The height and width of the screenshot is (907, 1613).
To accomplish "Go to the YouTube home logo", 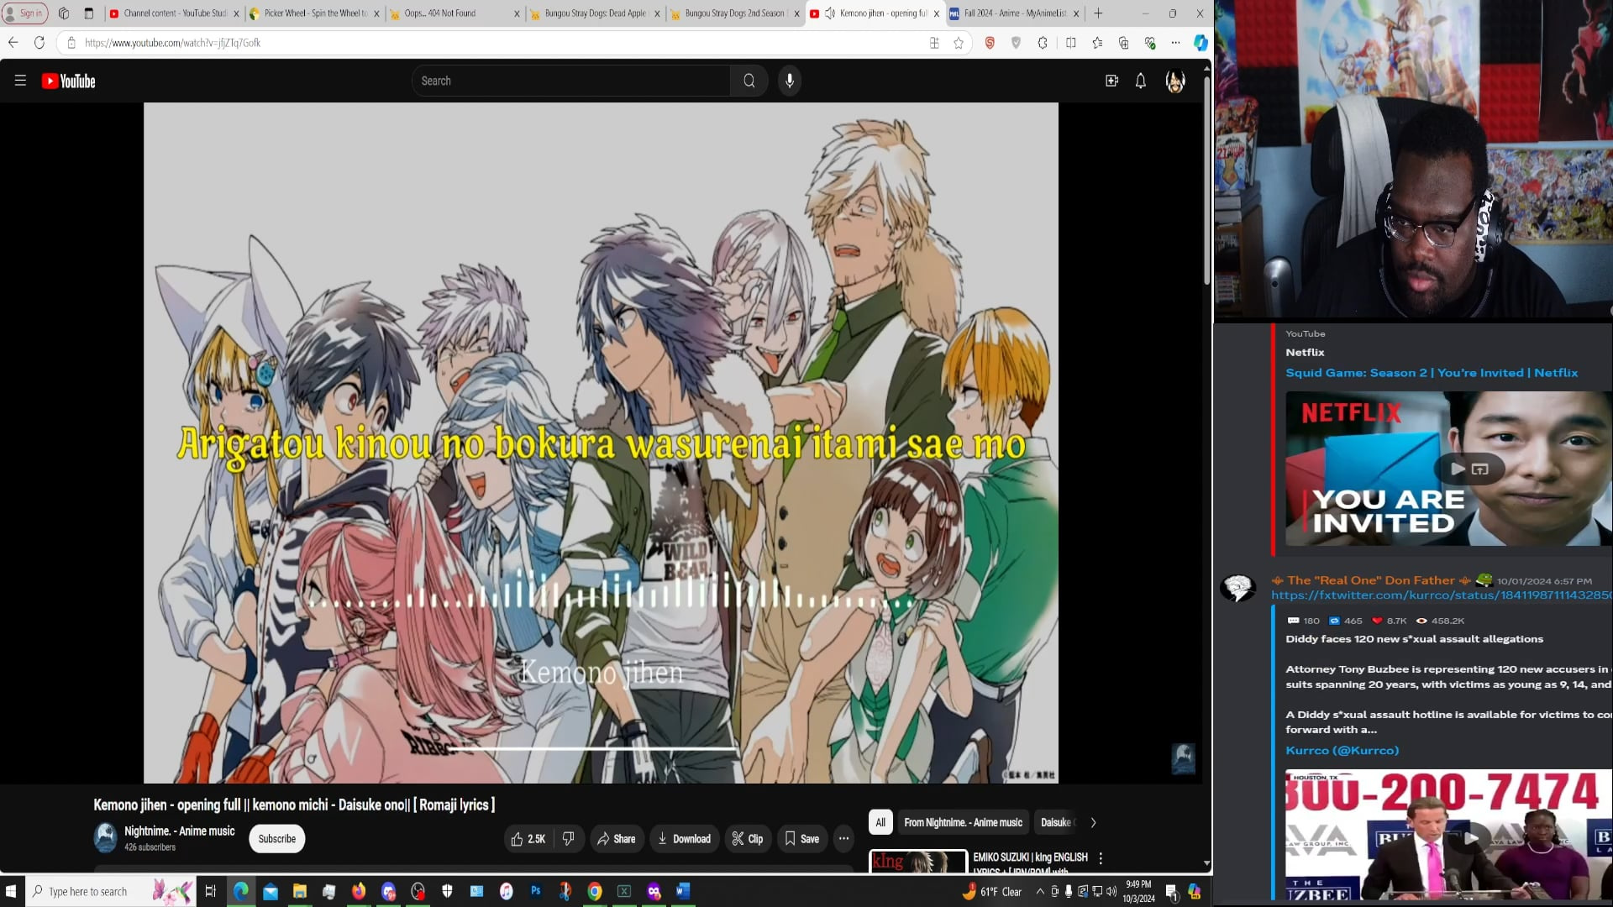I will pos(69,81).
